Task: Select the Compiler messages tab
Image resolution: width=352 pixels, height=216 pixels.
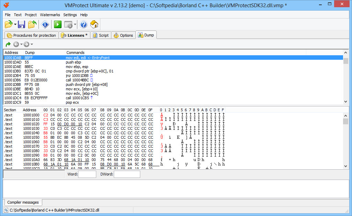Action: pos(23,202)
